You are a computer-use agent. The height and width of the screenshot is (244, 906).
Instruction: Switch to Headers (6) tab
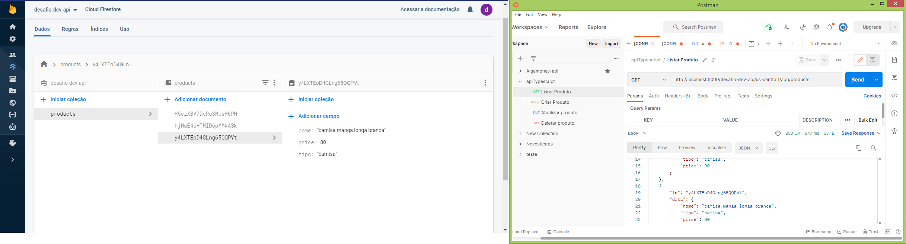677,96
